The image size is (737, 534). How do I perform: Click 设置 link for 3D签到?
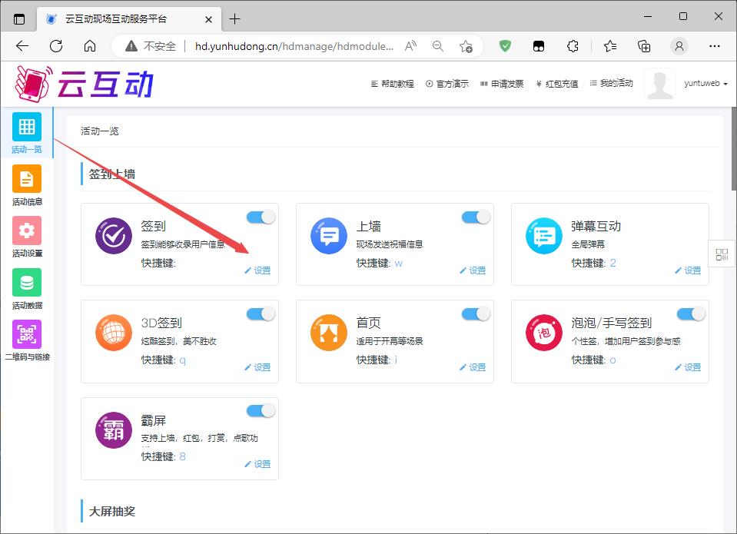pyautogui.click(x=257, y=367)
